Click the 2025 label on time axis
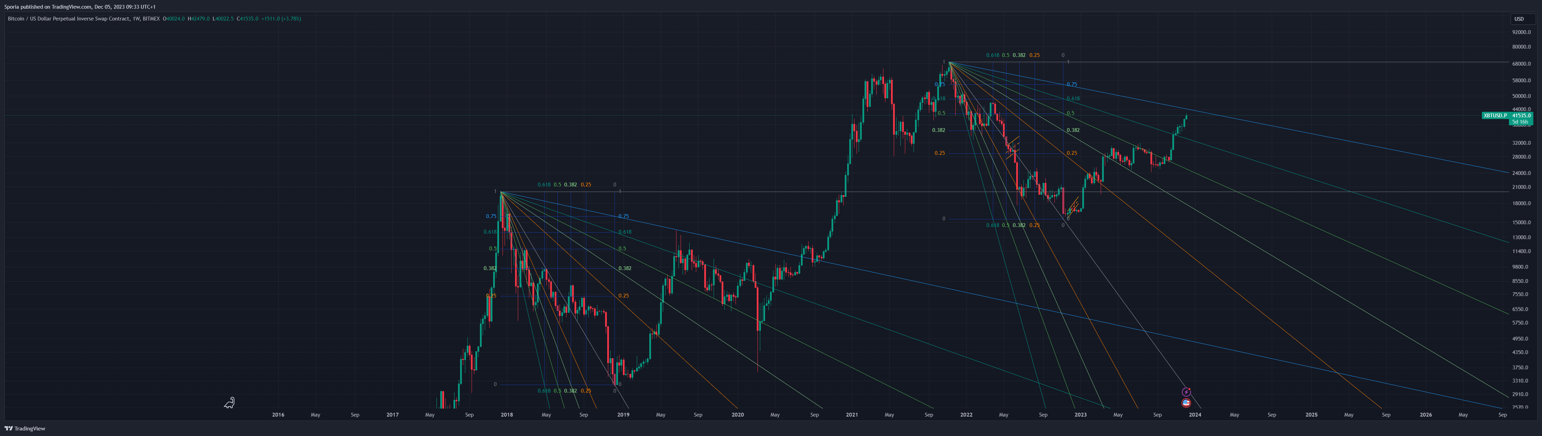The width and height of the screenshot is (1542, 436). [x=1311, y=414]
